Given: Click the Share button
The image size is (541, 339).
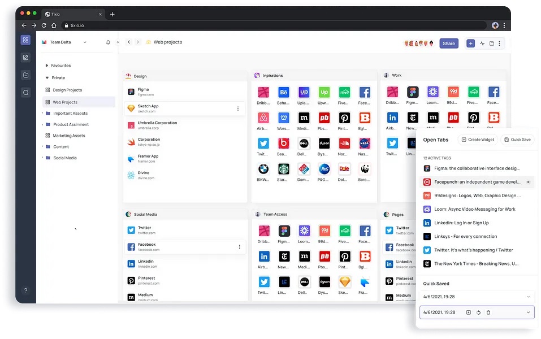Looking at the screenshot, I should coord(448,44).
